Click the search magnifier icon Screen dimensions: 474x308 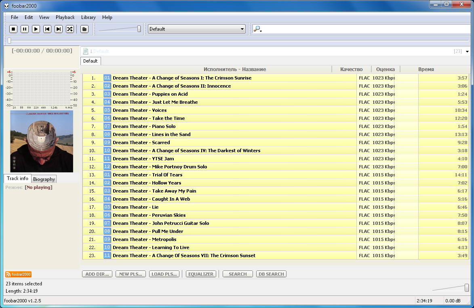point(257,29)
